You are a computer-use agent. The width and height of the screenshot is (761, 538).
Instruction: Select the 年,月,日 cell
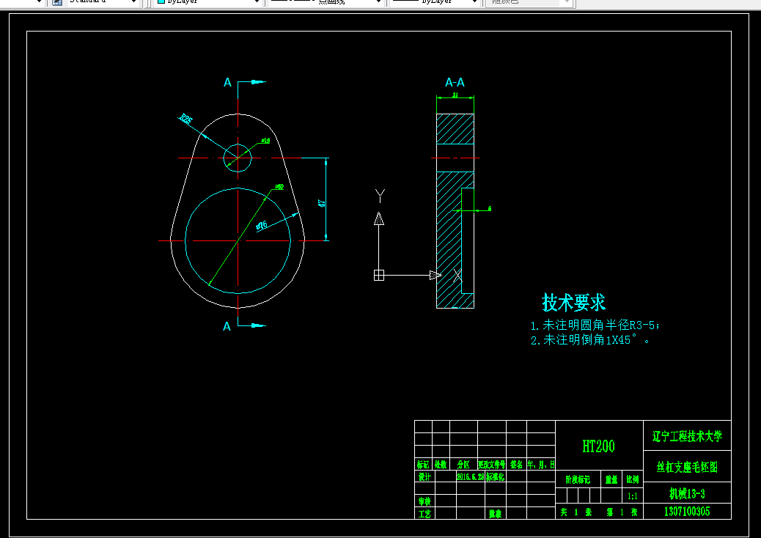pyautogui.click(x=540, y=464)
